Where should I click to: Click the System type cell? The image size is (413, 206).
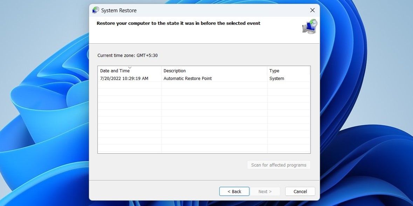coord(277,79)
